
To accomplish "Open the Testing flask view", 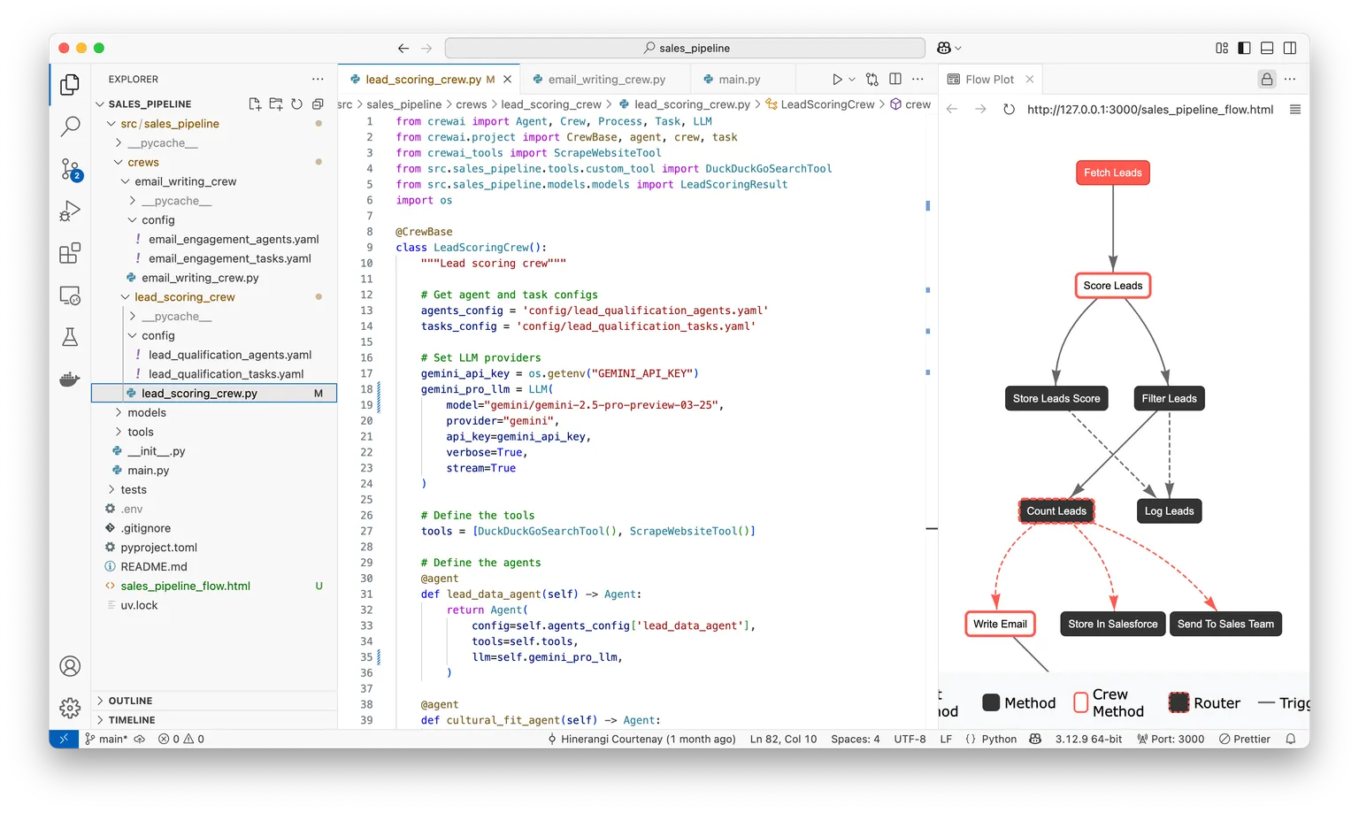I will click(70, 337).
